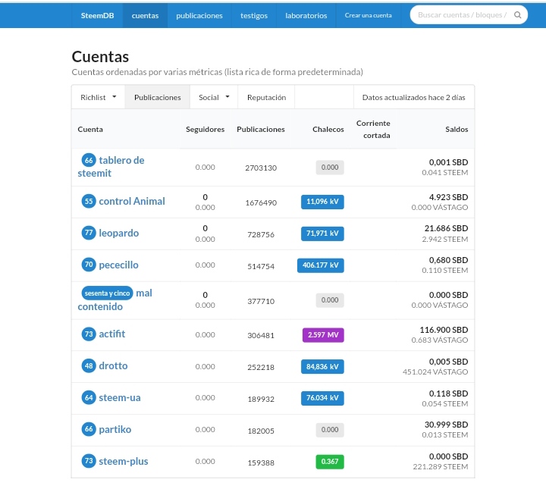Click the Publicaciones column header
546x486 pixels.
click(261, 129)
